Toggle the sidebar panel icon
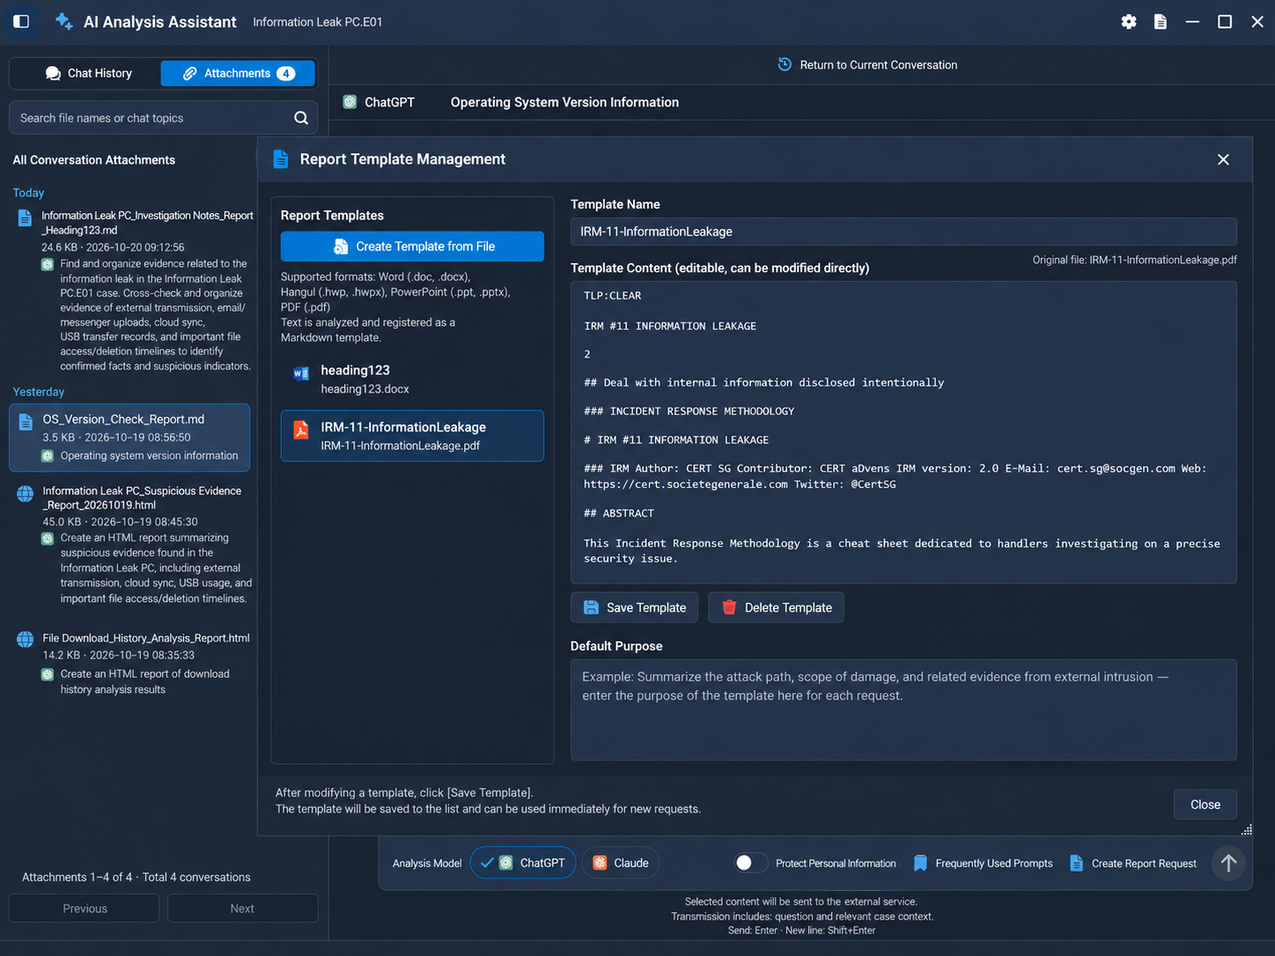 tap(21, 21)
